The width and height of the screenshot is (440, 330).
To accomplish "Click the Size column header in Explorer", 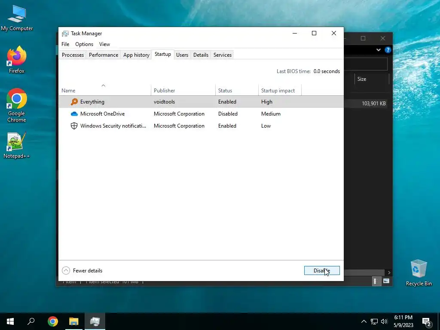I will (372, 79).
